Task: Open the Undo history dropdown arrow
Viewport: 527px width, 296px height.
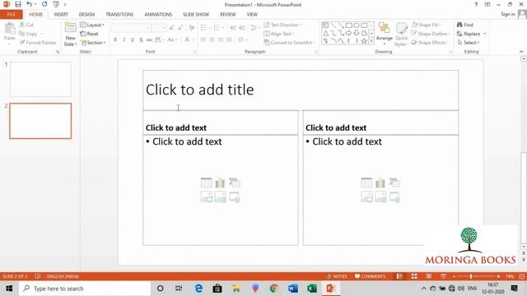Action: coord(35,4)
